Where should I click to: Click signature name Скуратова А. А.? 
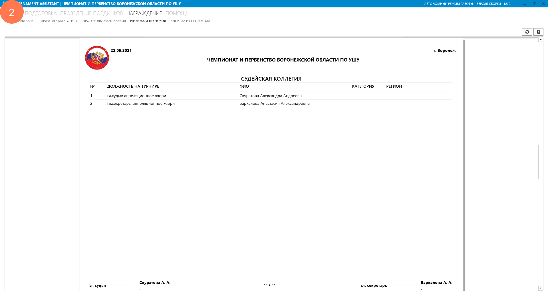(155, 282)
